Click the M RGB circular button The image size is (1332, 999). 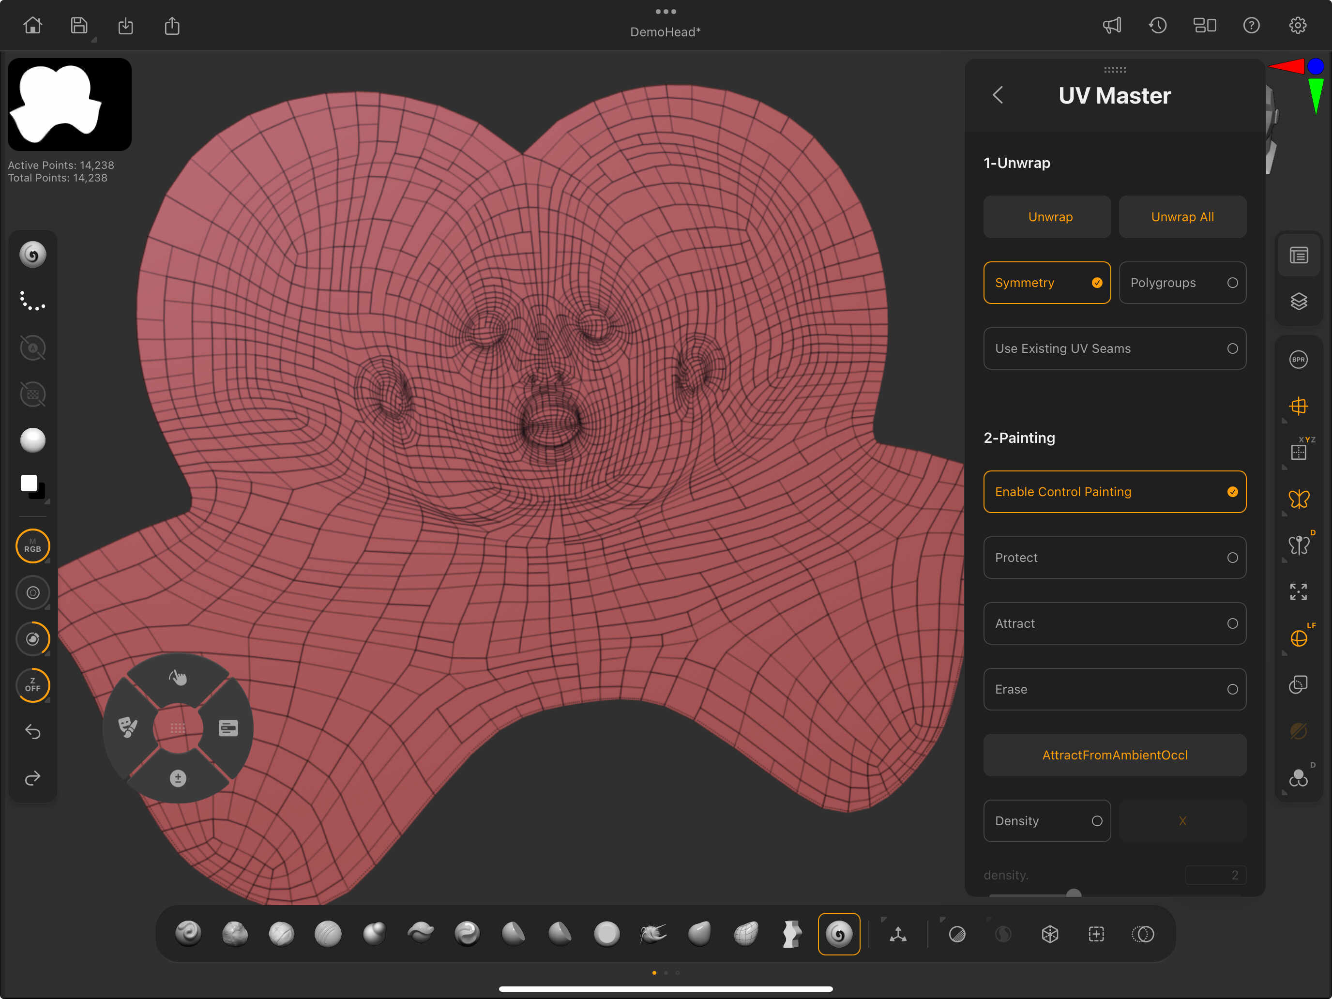32,546
